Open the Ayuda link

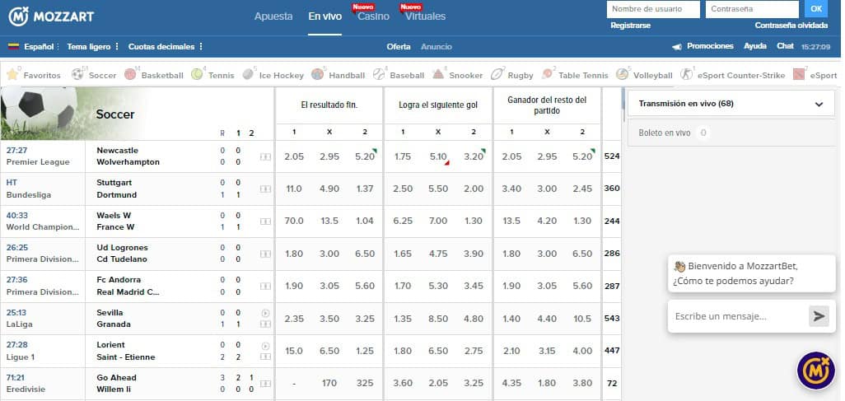755,46
